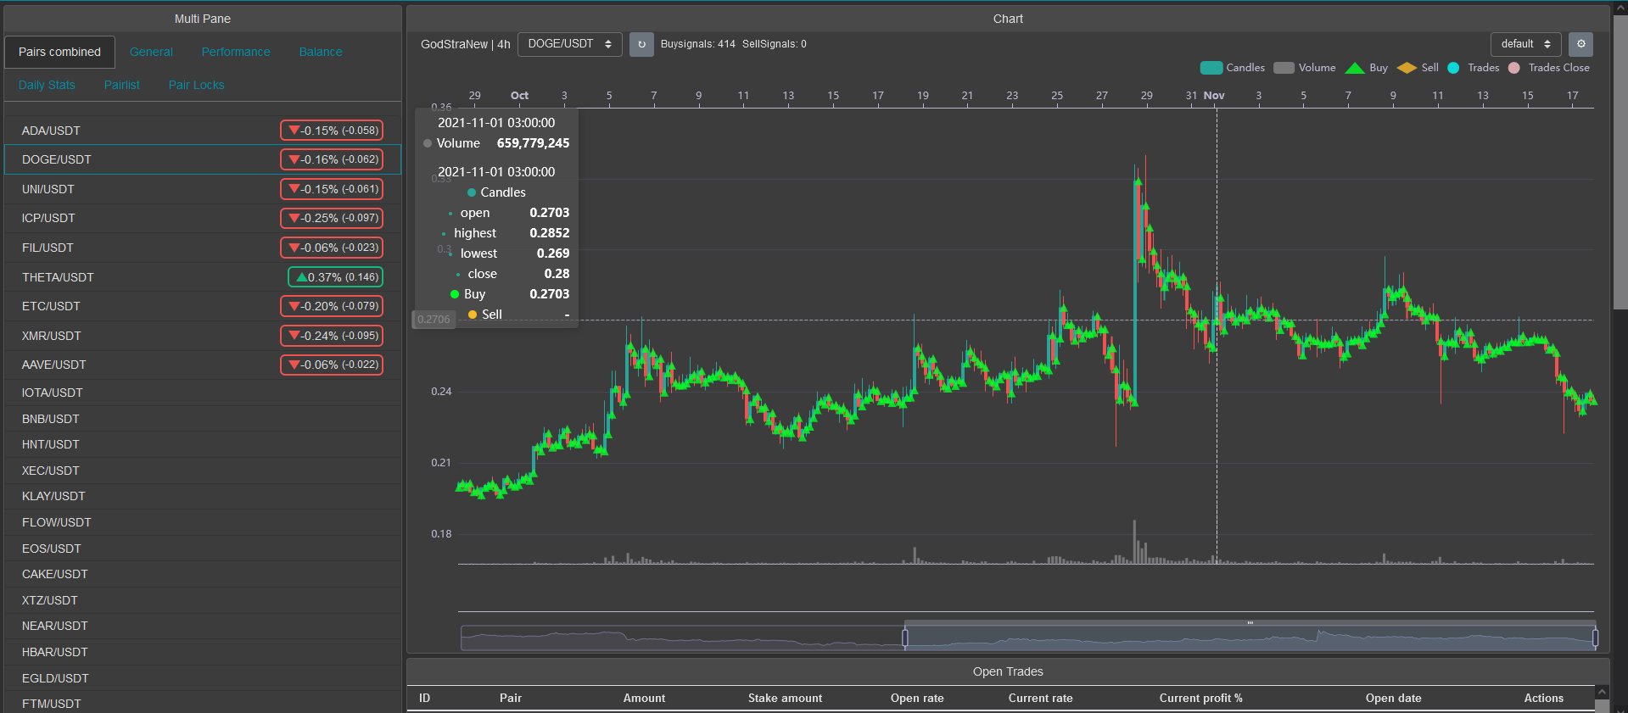Image resolution: width=1628 pixels, height=713 pixels.
Task: Click the pink Trades Close legend icon
Action: click(1513, 68)
